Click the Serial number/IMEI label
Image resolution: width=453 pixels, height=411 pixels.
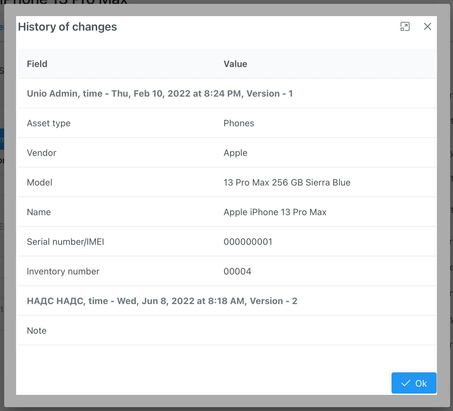pos(65,242)
